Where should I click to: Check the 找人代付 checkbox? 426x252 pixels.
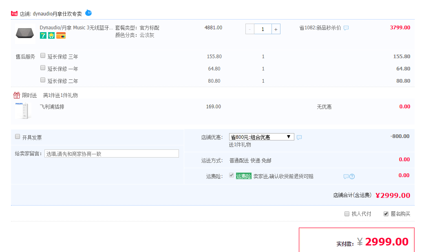tap(347, 214)
